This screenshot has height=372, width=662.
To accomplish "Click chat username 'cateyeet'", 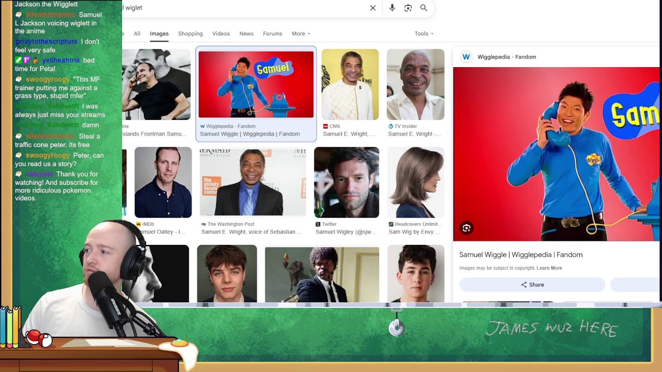I will (x=39, y=174).
